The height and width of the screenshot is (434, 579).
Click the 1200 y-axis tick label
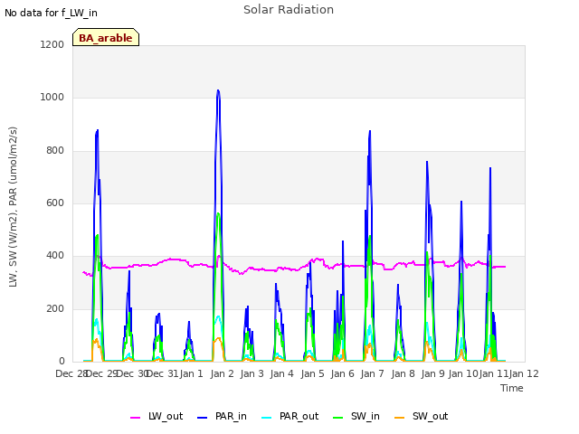52,44
